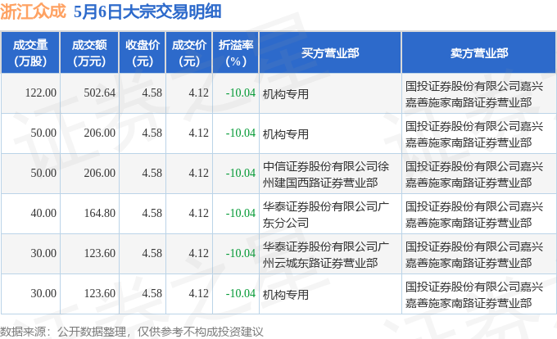557x339 pixels.
Task: Click 机构专用 in the 502.64 row's next row
Action: [286, 134]
